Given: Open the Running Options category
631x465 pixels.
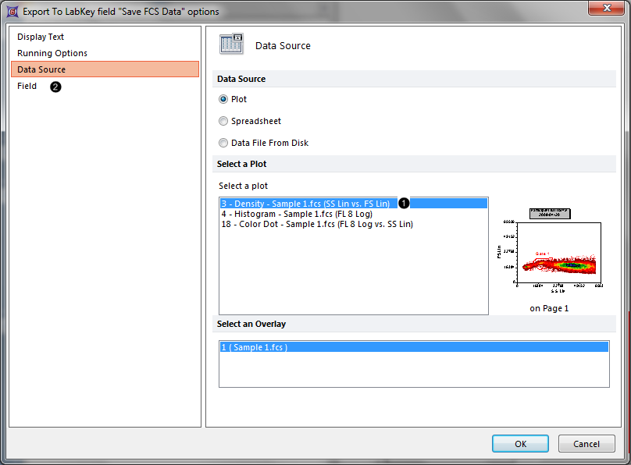Looking at the screenshot, I should pyautogui.click(x=52, y=53).
